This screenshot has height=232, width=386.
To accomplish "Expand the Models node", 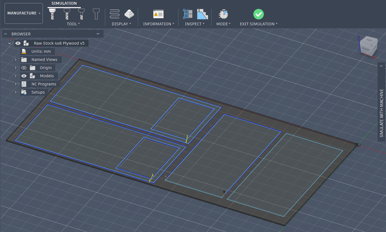I will (x=15, y=76).
